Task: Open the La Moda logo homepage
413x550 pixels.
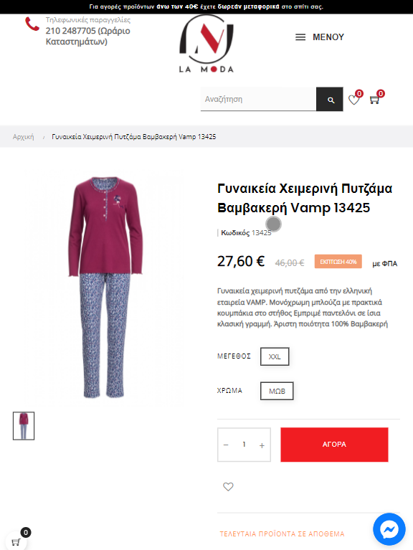Action: [206, 44]
